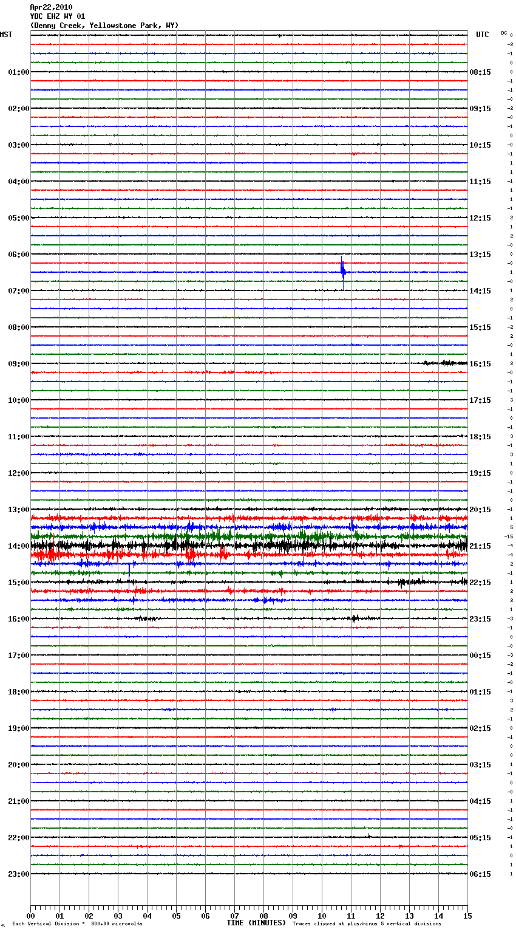Click the 07 minute tick label
The image size is (516, 932).
click(x=234, y=916)
